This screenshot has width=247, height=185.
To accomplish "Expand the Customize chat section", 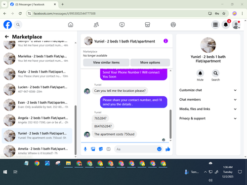I will click(x=208, y=90).
